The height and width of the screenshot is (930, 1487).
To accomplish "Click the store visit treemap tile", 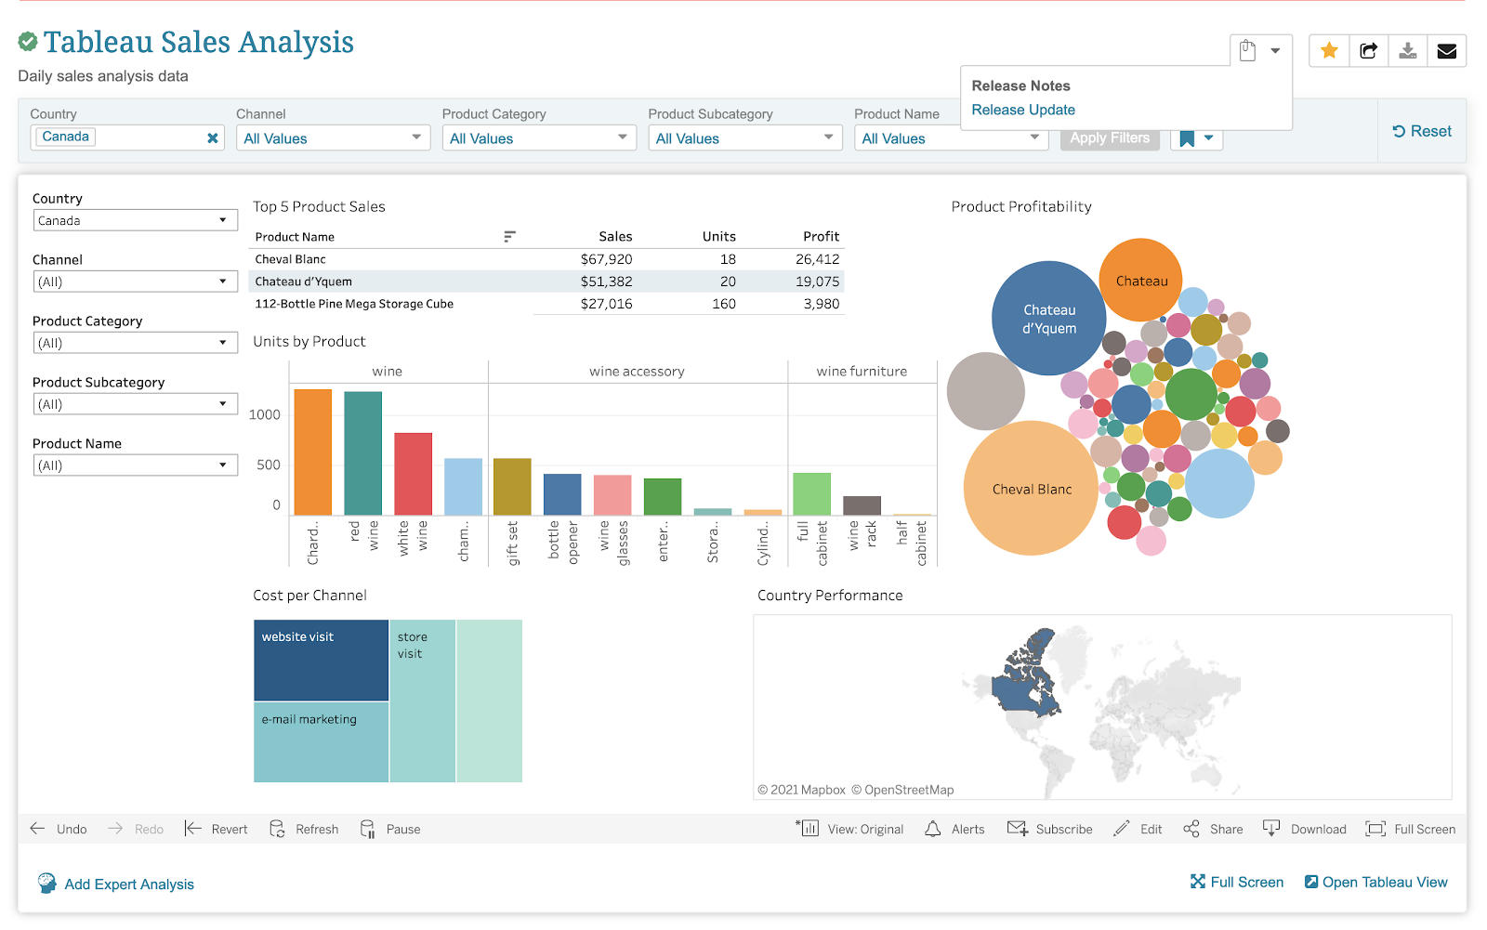I will click(x=423, y=701).
